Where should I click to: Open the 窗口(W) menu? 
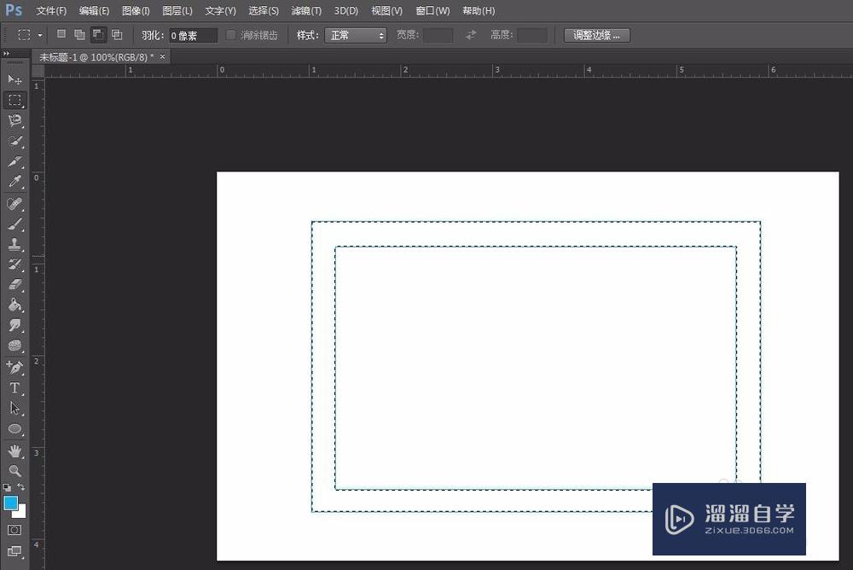pyautogui.click(x=432, y=11)
